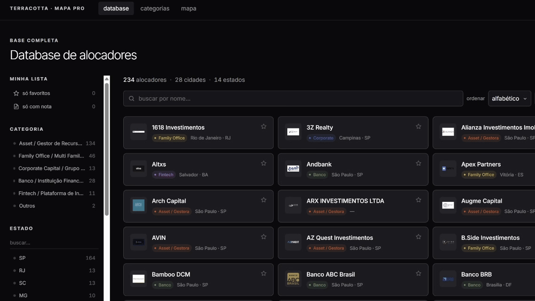Toggle favorite star on ARX INVESTIMENTOS LTDA
535x301 pixels.
click(418, 200)
